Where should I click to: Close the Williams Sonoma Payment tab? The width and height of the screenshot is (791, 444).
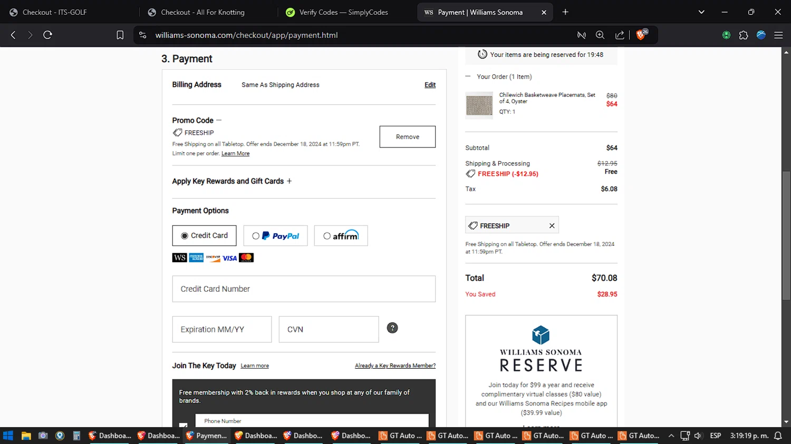(x=544, y=12)
